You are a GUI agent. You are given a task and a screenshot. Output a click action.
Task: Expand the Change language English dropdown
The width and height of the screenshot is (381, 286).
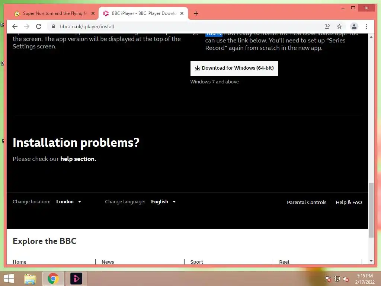(163, 201)
